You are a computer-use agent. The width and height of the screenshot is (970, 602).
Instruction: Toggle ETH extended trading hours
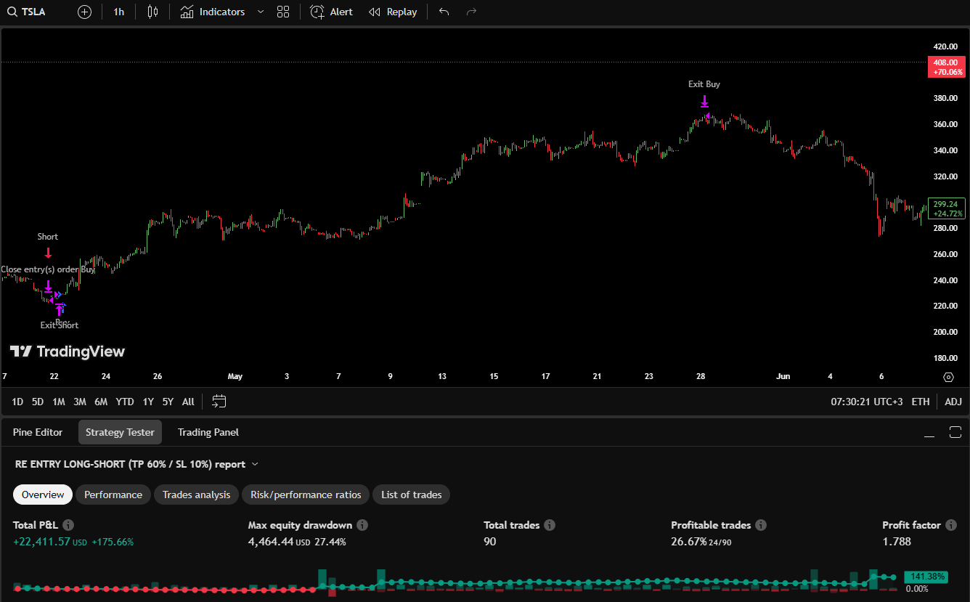click(x=920, y=402)
